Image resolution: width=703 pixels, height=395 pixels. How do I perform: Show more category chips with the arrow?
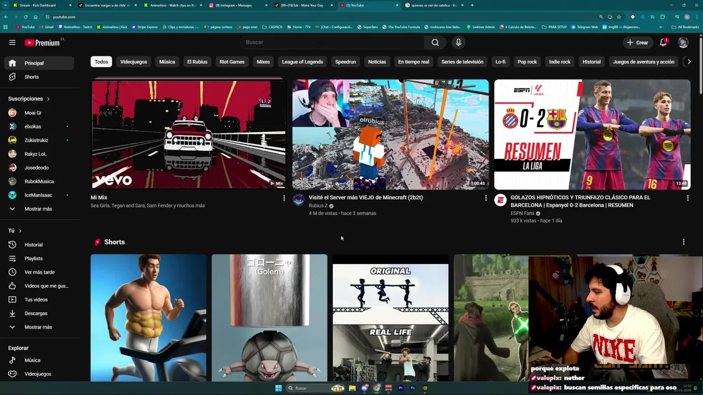[x=689, y=62]
